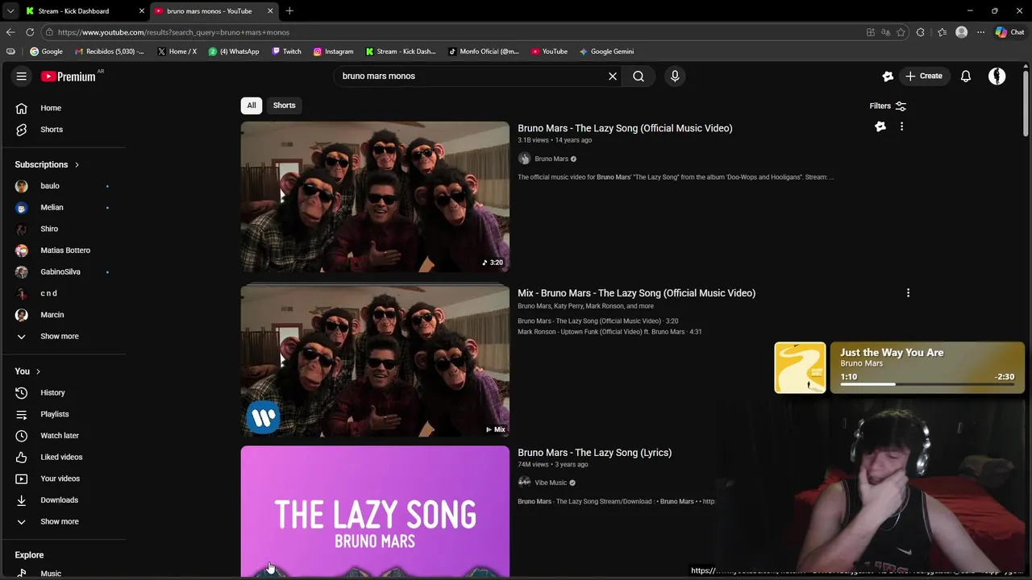The height and width of the screenshot is (580, 1032).
Task: Open the notifications bell
Action: [966, 76]
